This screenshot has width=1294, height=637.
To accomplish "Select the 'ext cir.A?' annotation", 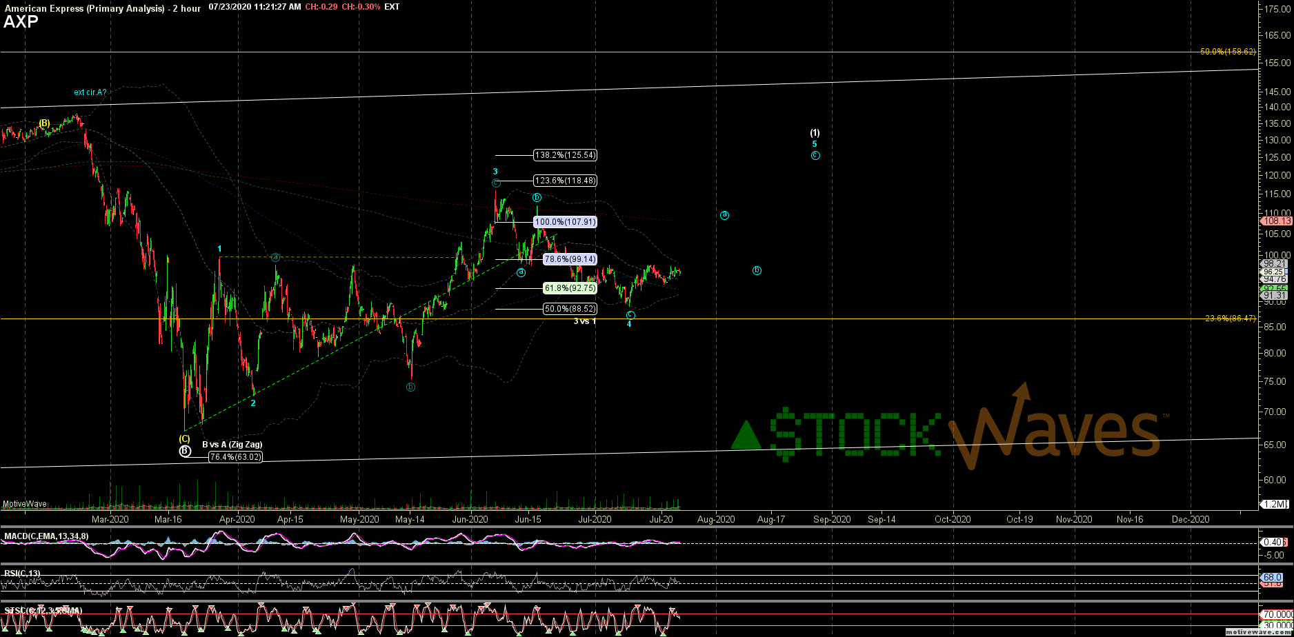I will (90, 92).
